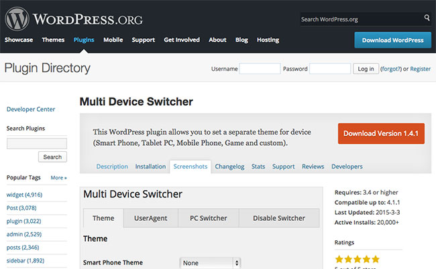This screenshot has width=436, height=269.
Task: Open the Showcase menu item
Action: 19,40
